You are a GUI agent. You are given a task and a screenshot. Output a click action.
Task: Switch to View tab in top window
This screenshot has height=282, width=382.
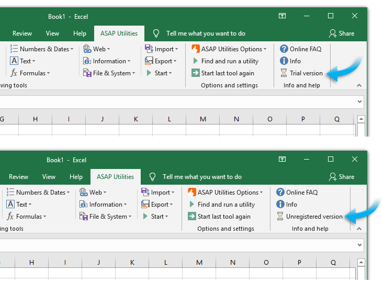point(52,33)
